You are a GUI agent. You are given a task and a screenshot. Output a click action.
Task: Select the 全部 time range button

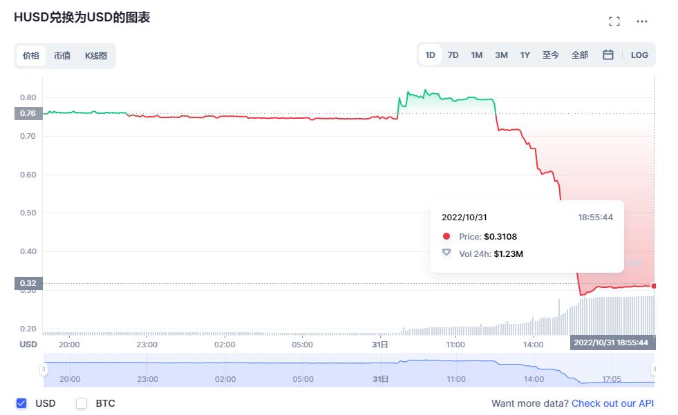point(580,55)
